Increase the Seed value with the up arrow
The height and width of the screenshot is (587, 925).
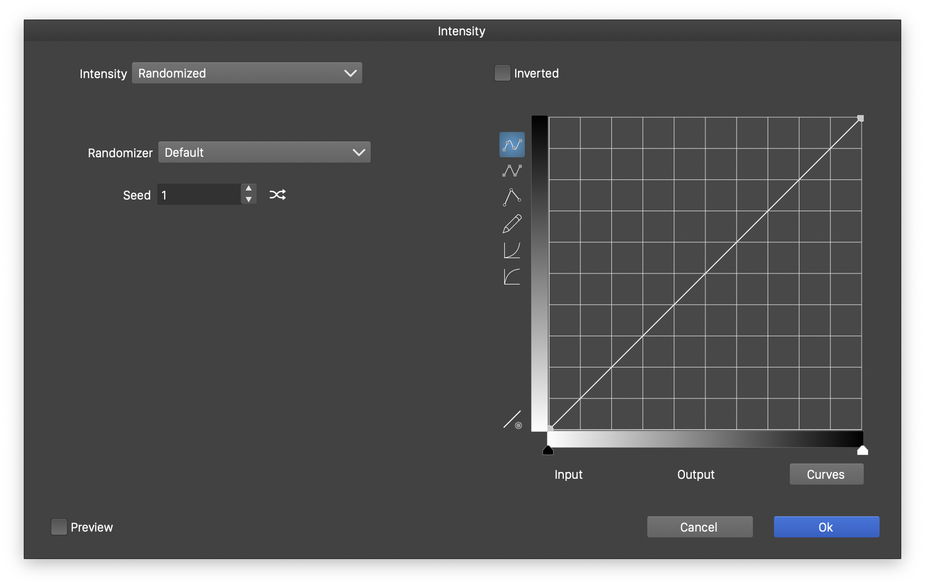point(249,189)
